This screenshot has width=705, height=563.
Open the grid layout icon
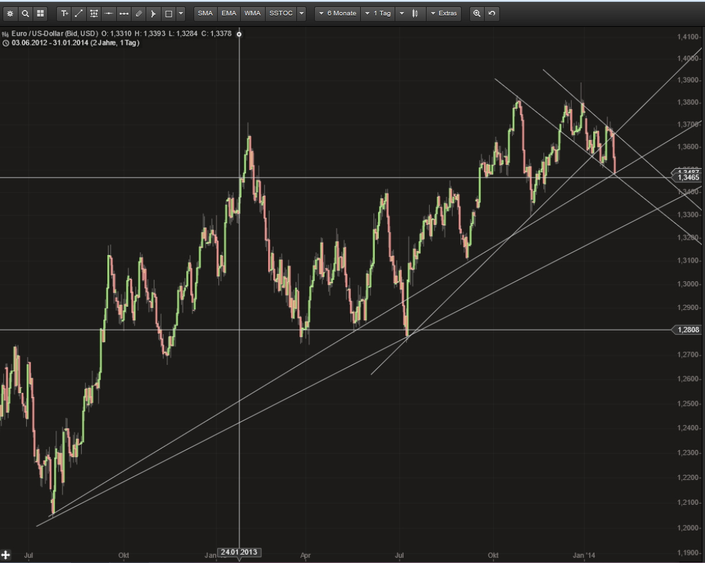point(40,13)
